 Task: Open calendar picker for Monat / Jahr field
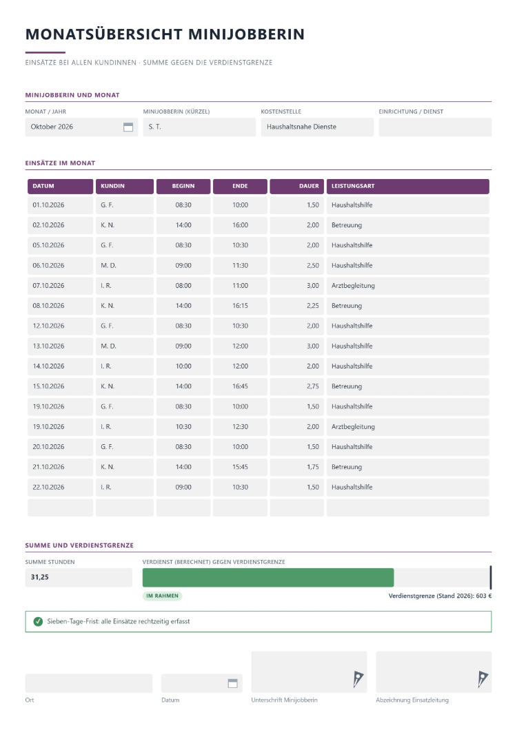coord(128,127)
